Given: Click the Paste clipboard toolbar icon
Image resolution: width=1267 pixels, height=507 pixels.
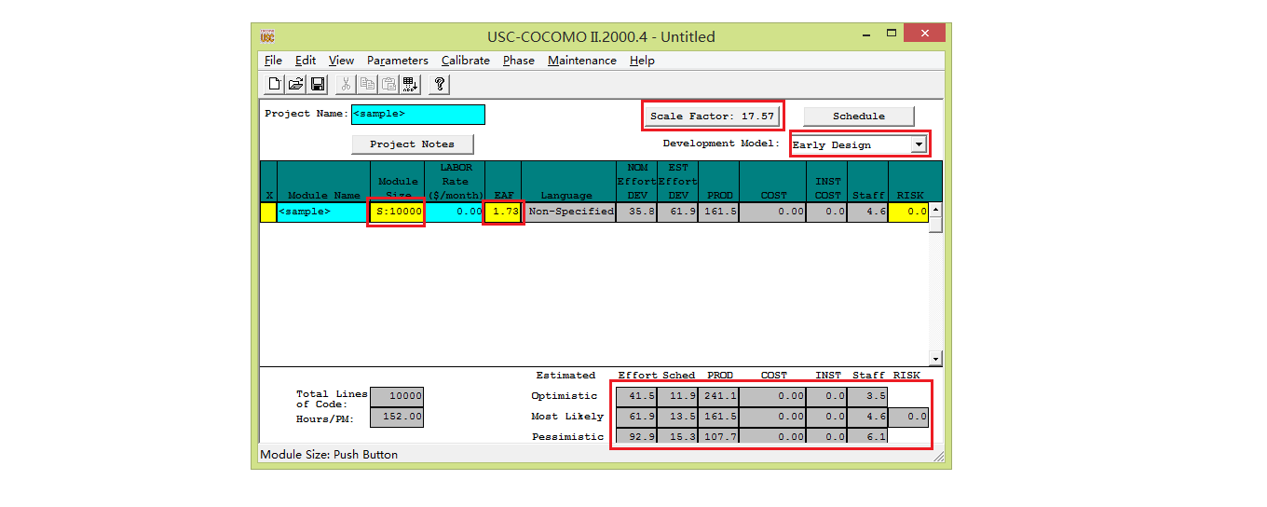Looking at the screenshot, I should (389, 84).
